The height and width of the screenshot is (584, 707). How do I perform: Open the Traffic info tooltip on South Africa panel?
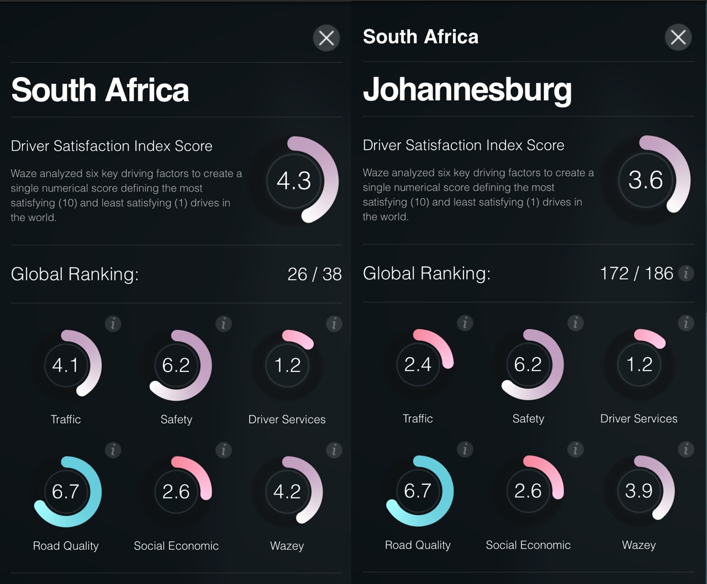coord(113,324)
